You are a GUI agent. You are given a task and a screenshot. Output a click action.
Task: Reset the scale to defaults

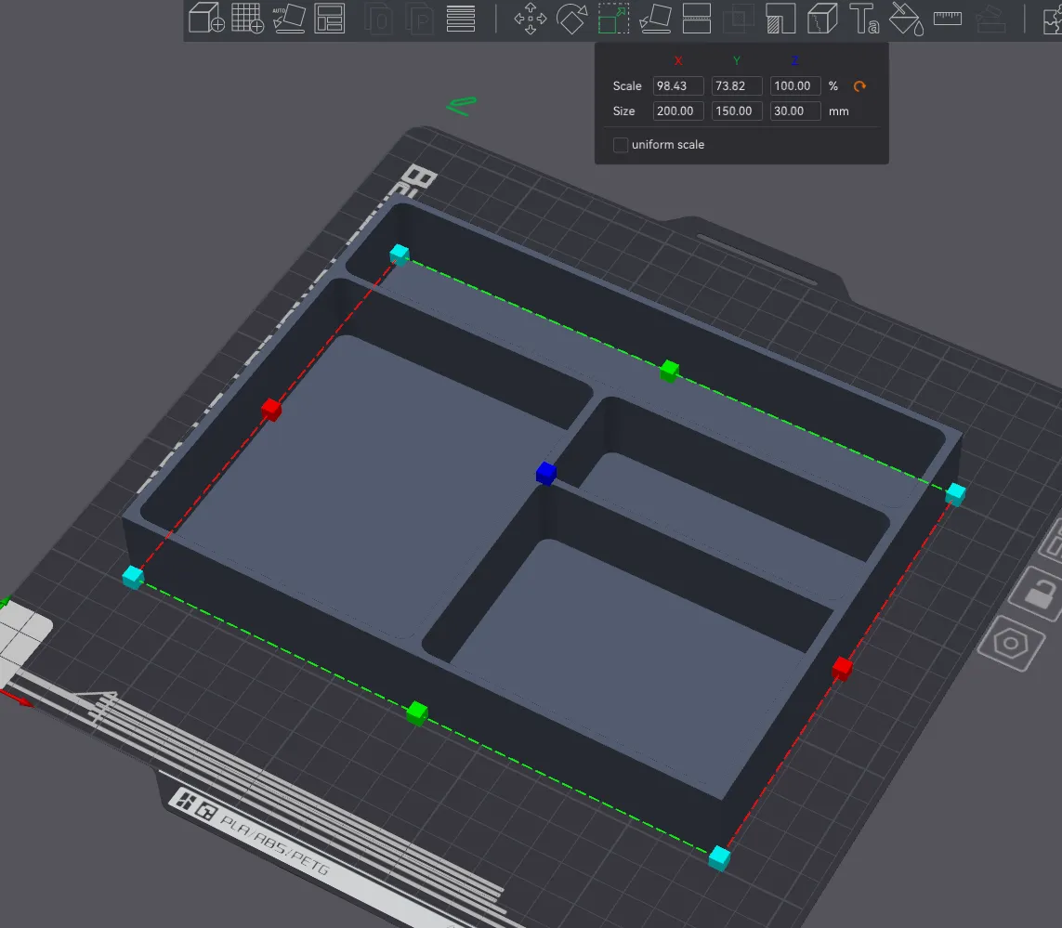click(859, 85)
